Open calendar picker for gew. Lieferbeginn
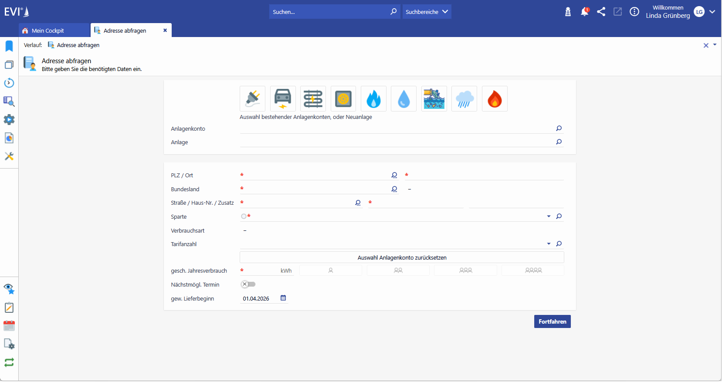The image size is (722, 382). coord(283,298)
